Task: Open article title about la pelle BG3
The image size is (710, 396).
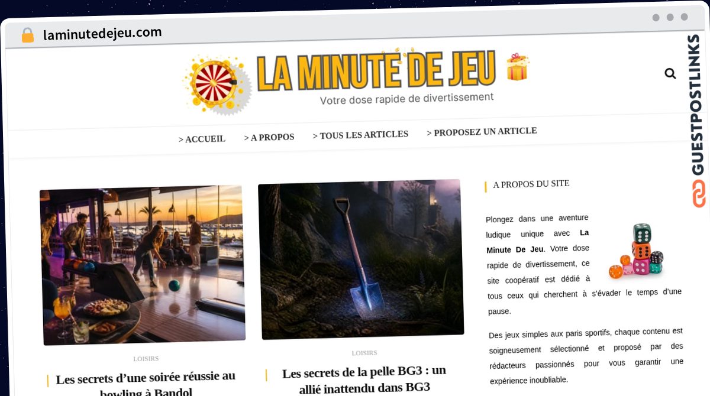Action: [364, 379]
